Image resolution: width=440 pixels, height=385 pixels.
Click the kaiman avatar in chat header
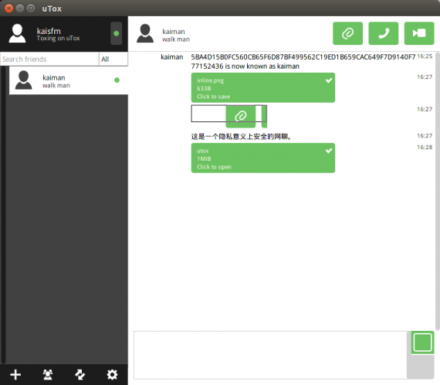point(145,33)
